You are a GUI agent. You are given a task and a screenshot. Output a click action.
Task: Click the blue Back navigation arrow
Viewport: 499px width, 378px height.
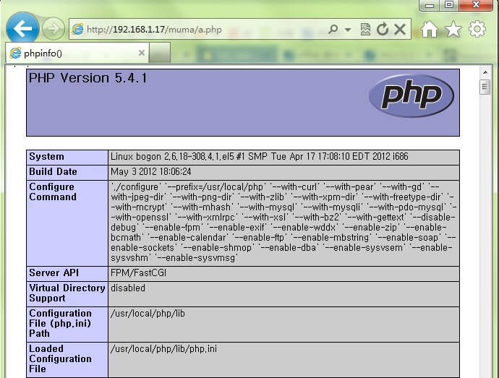(x=22, y=28)
